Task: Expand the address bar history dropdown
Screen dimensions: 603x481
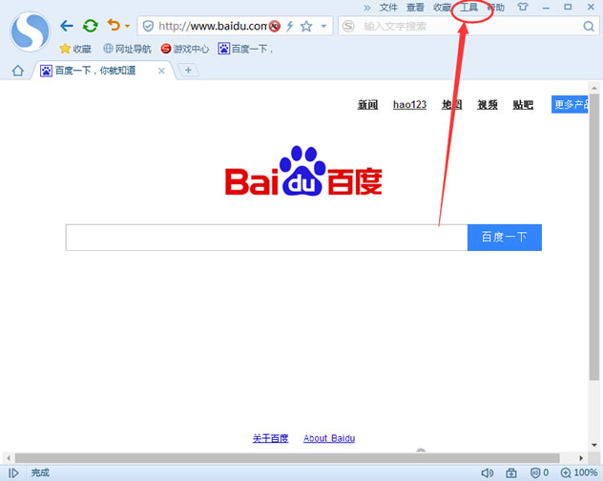Action: pyautogui.click(x=323, y=26)
